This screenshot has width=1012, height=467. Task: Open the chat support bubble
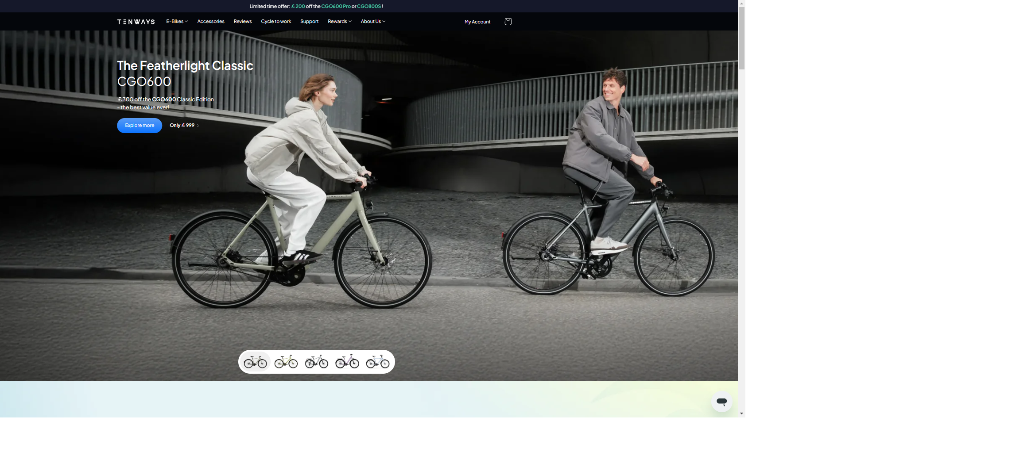click(721, 402)
